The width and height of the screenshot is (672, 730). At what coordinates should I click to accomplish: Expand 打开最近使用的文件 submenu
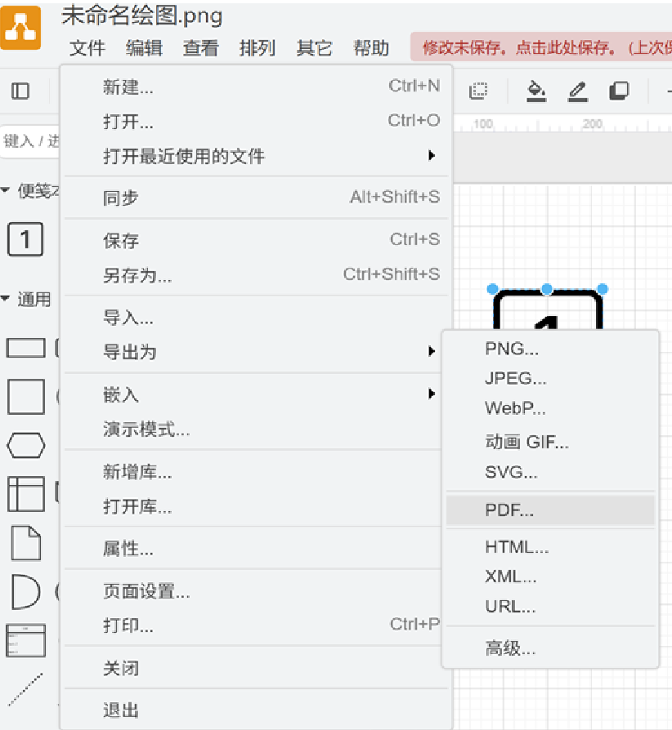[x=256, y=156]
